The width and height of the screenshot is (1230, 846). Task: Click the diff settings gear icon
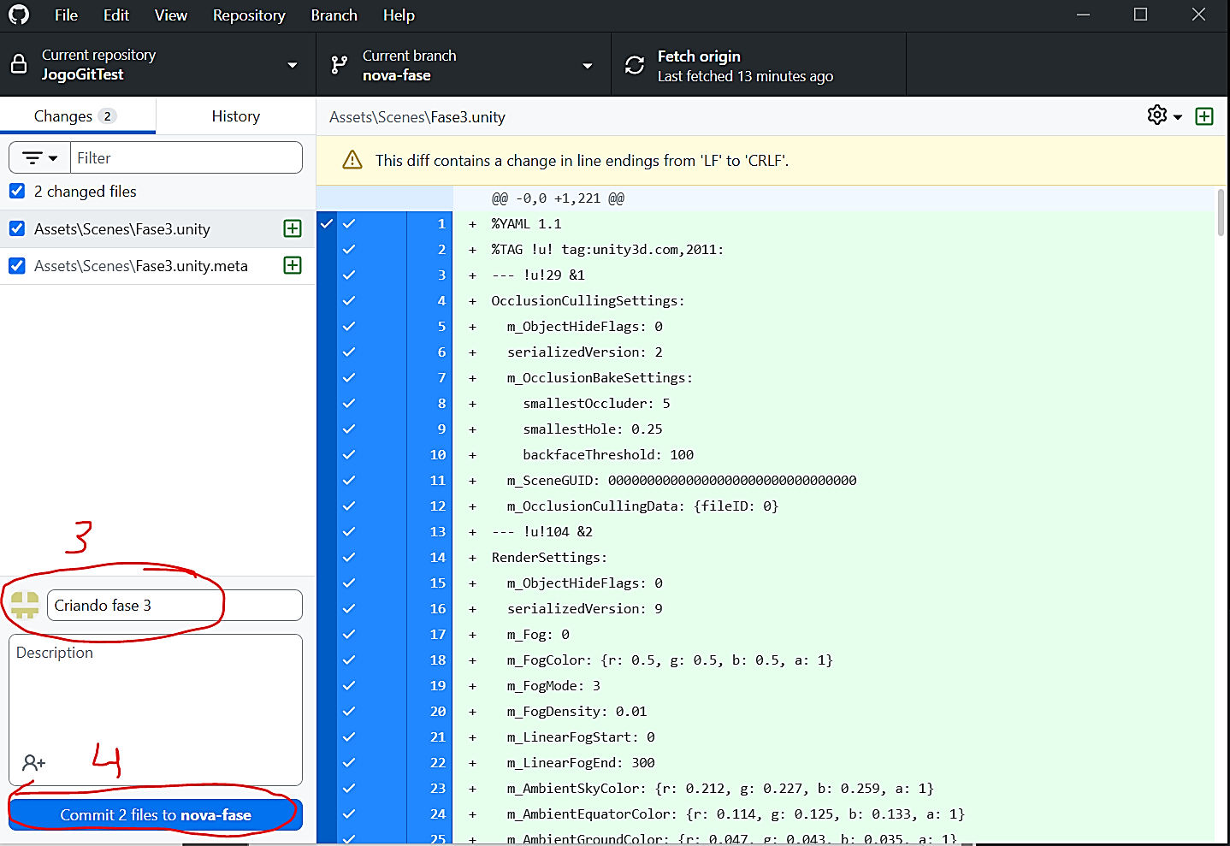click(x=1157, y=115)
